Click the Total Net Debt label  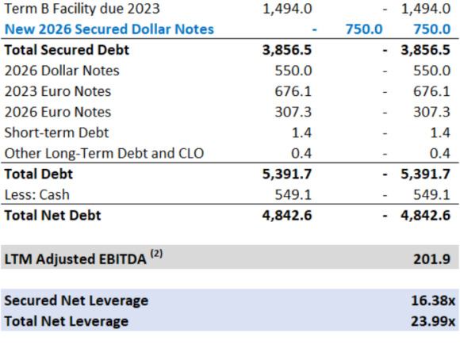tap(52, 216)
